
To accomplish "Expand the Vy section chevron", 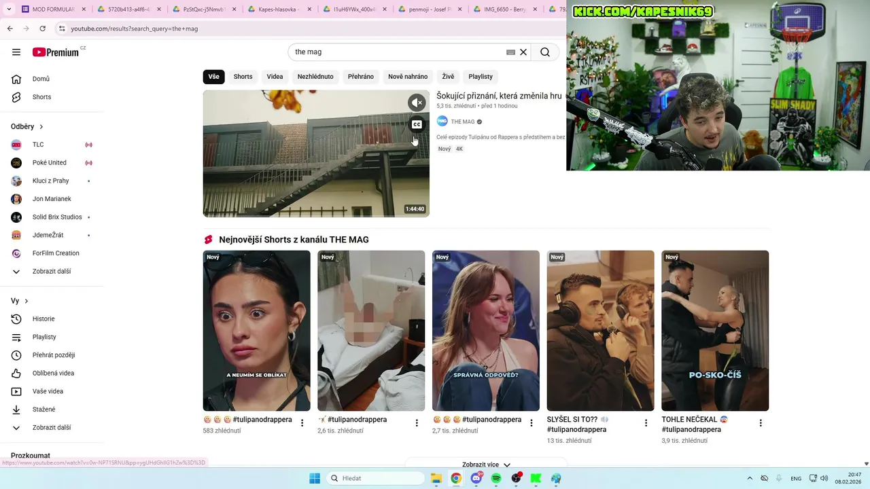I will 27,301.
